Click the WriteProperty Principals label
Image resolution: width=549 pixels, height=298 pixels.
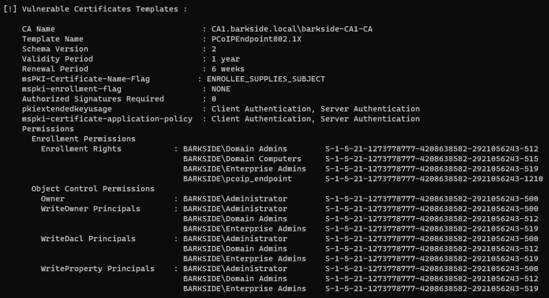tap(98, 269)
